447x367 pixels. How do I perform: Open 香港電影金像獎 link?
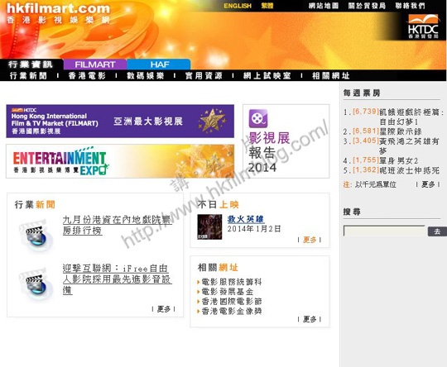(x=232, y=311)
